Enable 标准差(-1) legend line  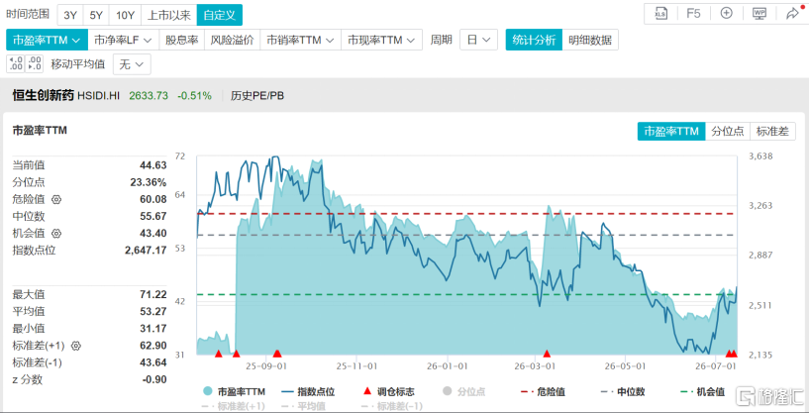(x=392, y=406)
